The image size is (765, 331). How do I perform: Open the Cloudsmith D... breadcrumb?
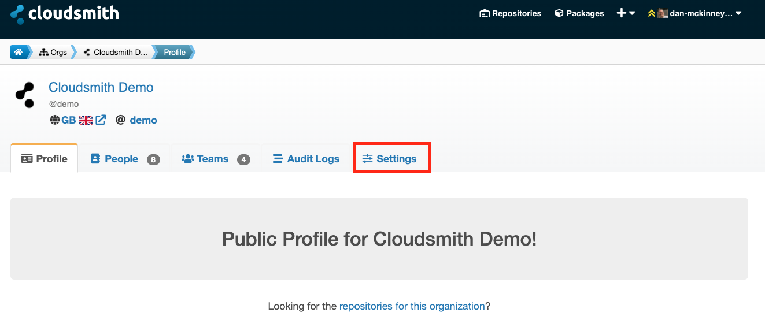tap(116, 52)
